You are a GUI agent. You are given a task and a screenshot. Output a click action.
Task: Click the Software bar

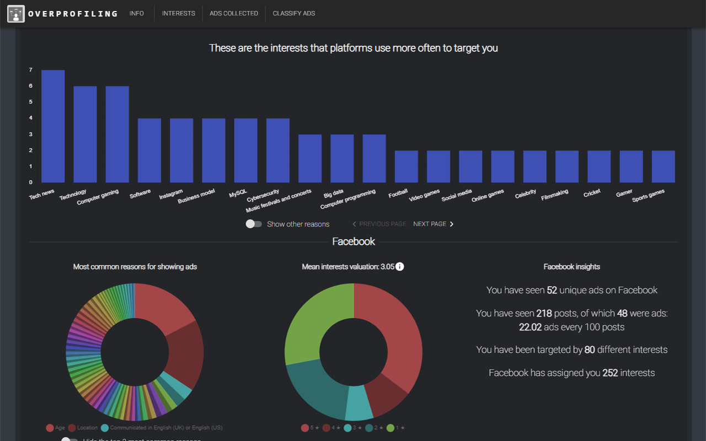149,150
